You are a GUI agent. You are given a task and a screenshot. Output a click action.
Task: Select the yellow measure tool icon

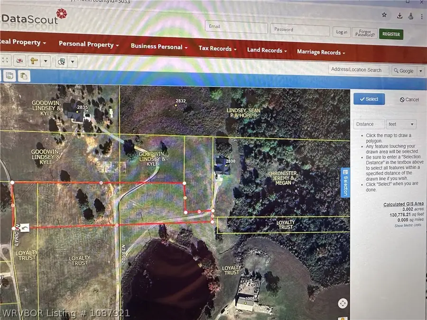[x=34, y=61]
